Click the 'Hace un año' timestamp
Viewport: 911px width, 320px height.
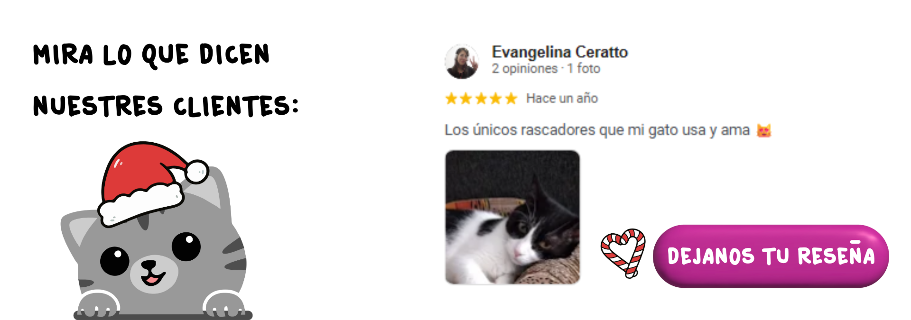click(x=562, y=99)
